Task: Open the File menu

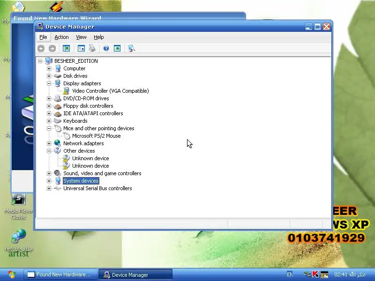Action: click(x=43, y=37)
